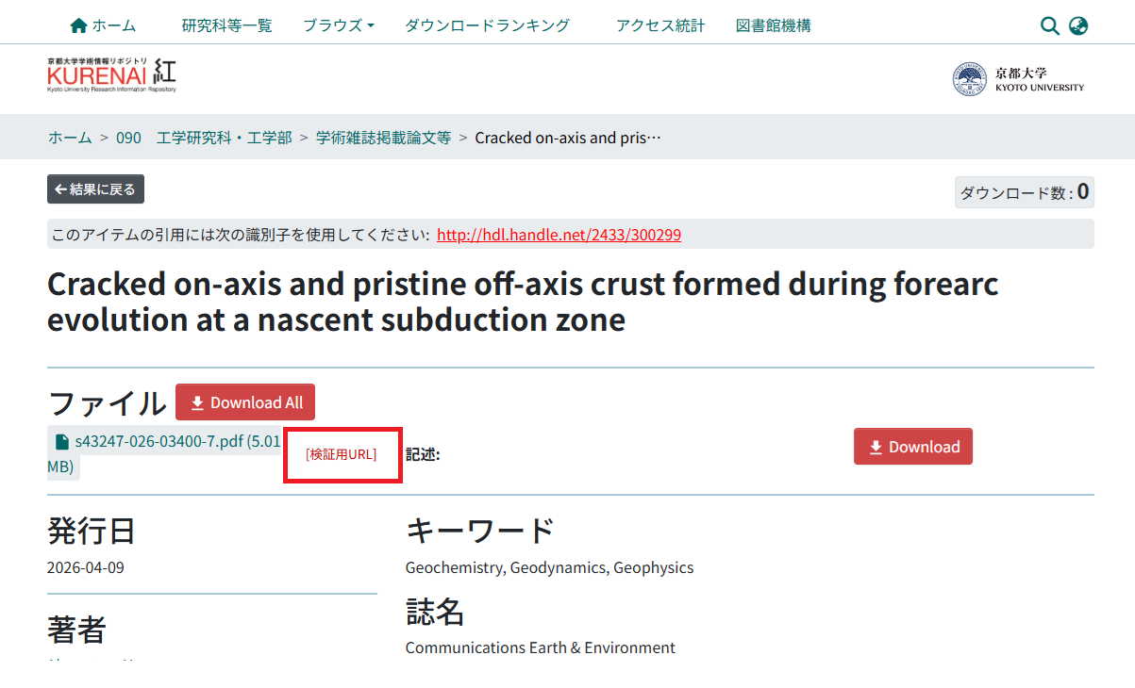Click the 検証用URL link
This screenshot has width=1135, height=688.
(342, 454)
